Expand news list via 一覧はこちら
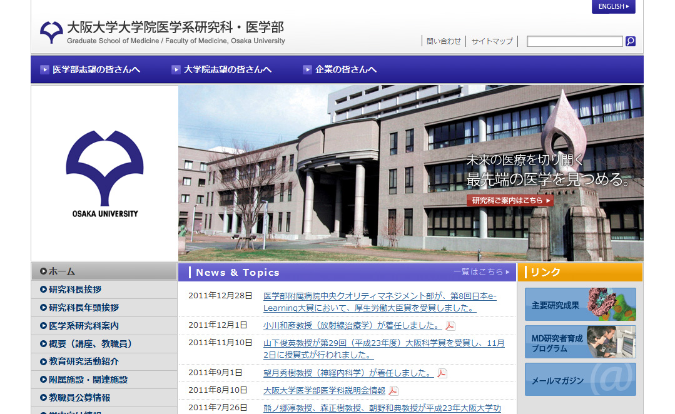The width and height of the screenshot is (675, 414). pyautogui.click(x=481, y=272)
